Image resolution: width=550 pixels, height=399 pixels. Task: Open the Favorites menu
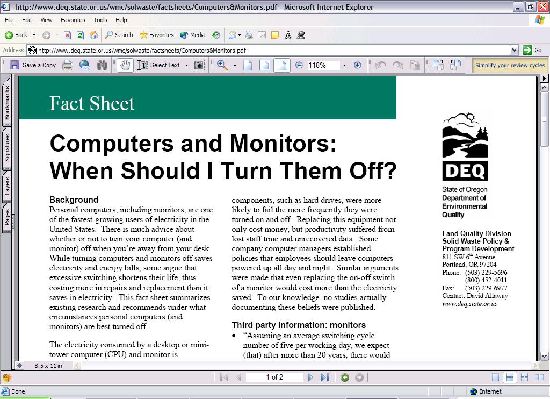pos(73,20)
